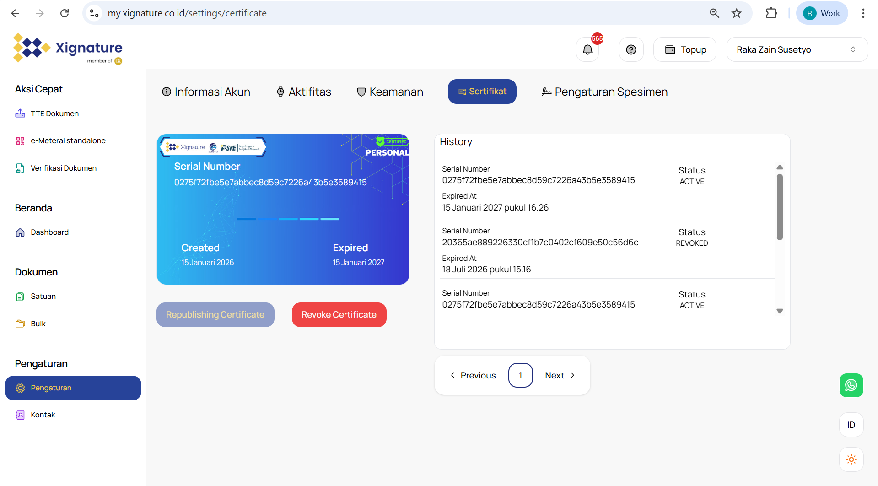Toggle the light theme sun icon
The image size is (878, 486).
pos(851,459)
